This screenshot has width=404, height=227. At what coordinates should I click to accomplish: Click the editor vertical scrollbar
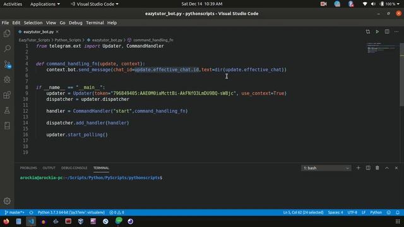tap(401, 74)
